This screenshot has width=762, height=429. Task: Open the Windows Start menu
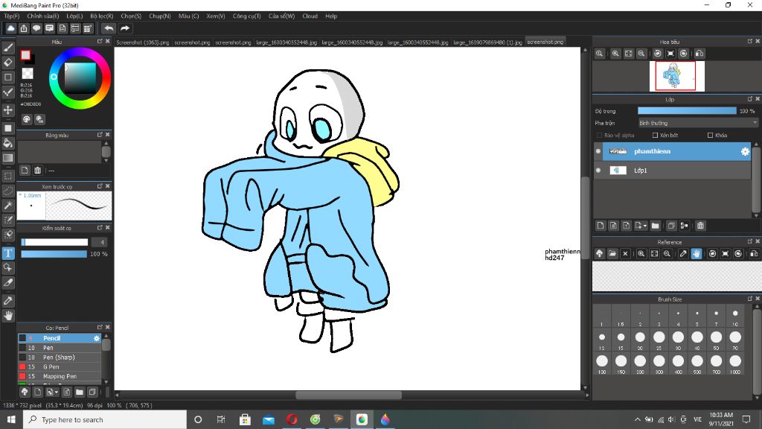click(x=11, y=419)
